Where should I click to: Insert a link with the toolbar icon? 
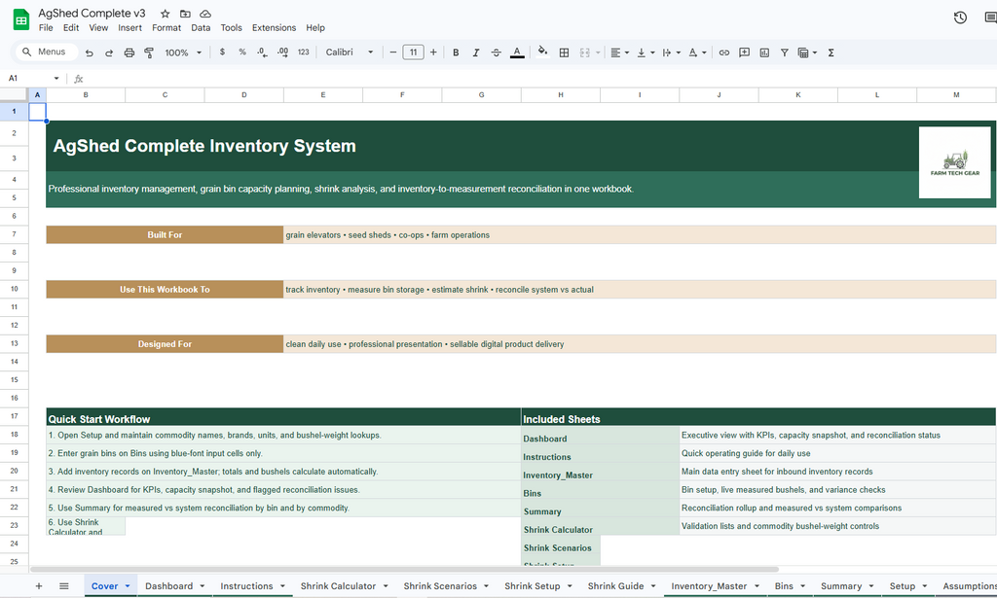[723, 53]
